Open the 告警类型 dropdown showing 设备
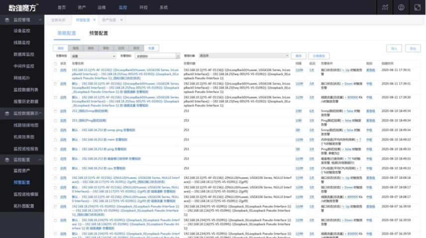 click(93, 56)
